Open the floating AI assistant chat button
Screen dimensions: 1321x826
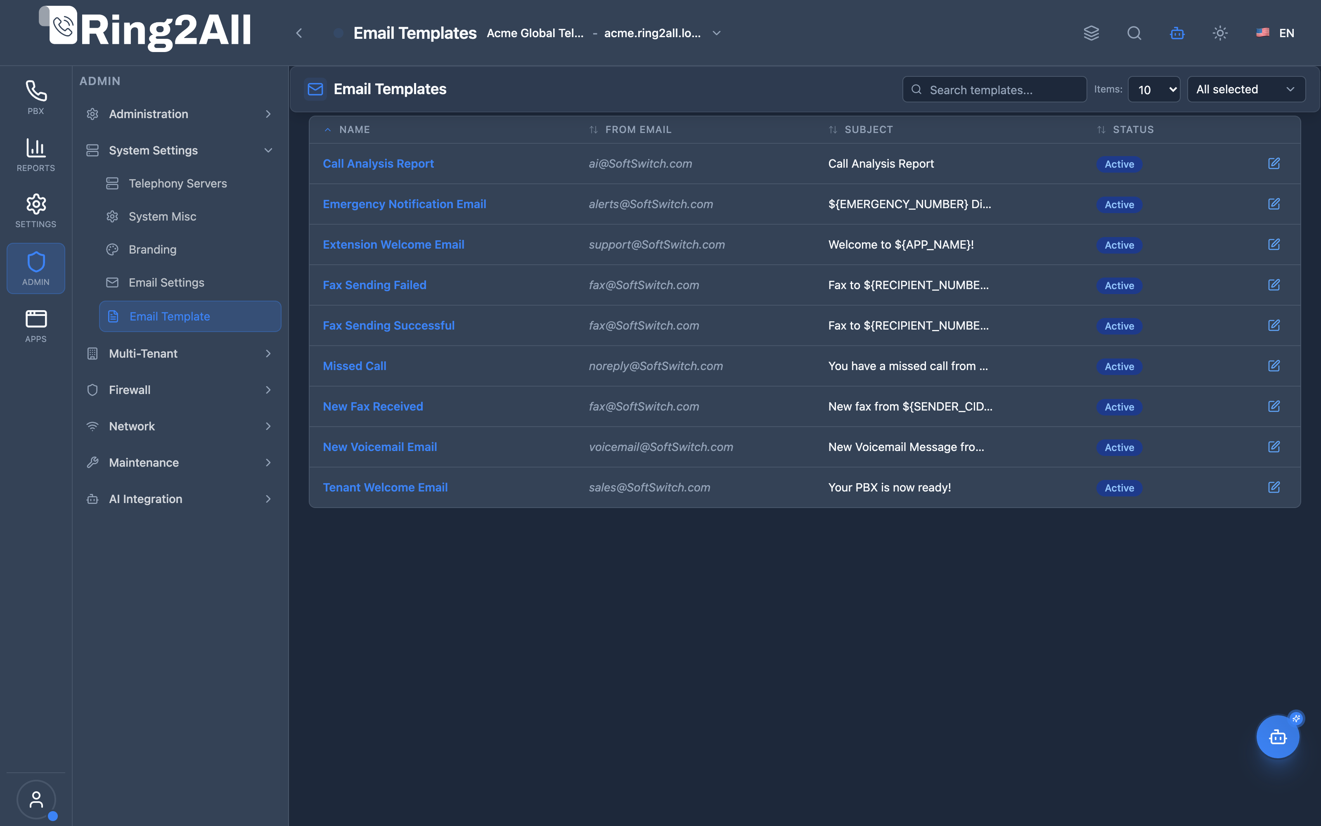(1278, 737)
